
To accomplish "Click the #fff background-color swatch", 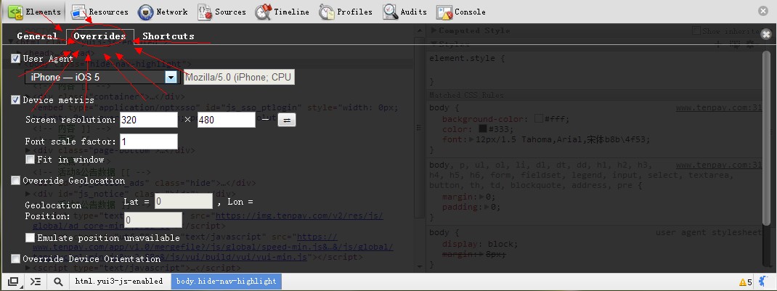I will pyautogui.click(x=539, y=119).
